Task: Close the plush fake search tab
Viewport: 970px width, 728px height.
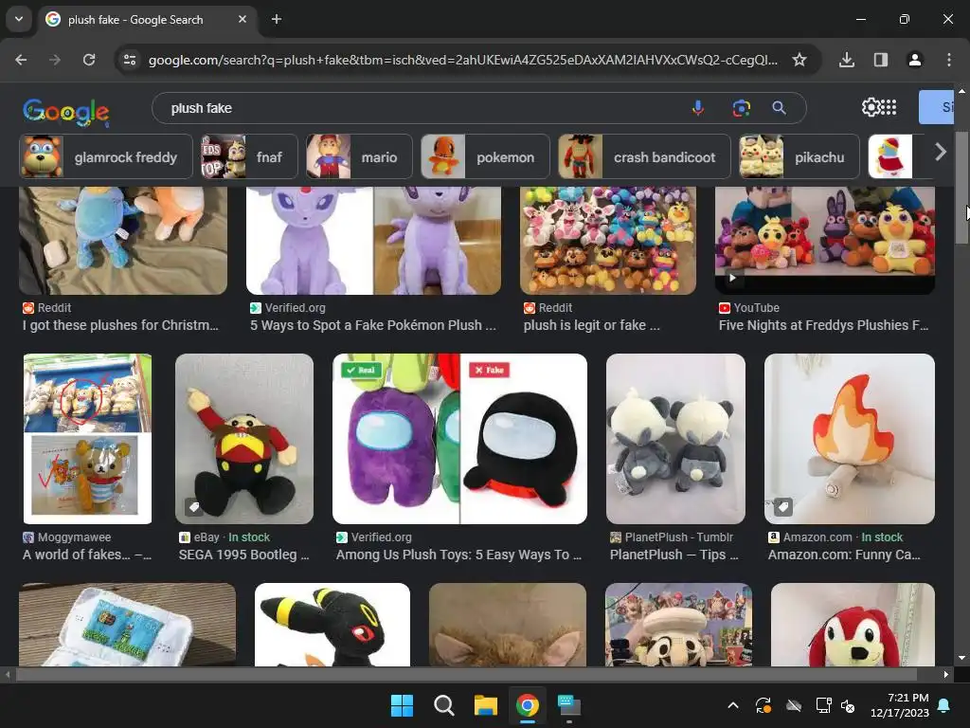Action: pyautogui.click(x=242, y=19)
